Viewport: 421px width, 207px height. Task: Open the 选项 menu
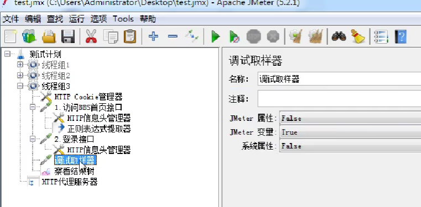point(98,19)
